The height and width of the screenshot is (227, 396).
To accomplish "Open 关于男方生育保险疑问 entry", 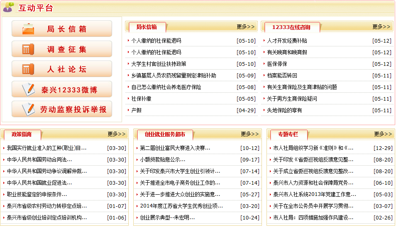I will (292, 99).
